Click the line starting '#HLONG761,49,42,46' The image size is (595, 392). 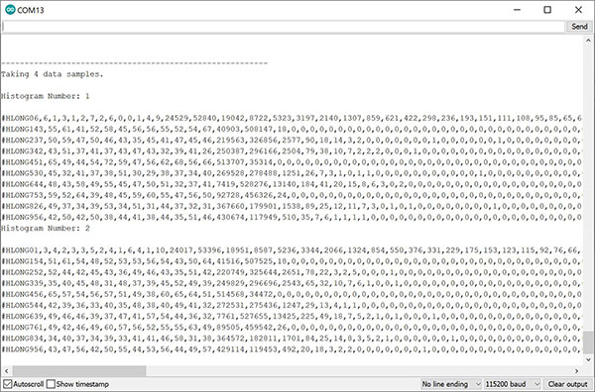point(292,328)
